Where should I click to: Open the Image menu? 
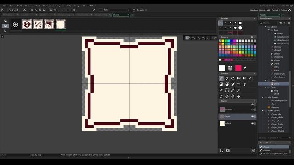coord(77,6)
